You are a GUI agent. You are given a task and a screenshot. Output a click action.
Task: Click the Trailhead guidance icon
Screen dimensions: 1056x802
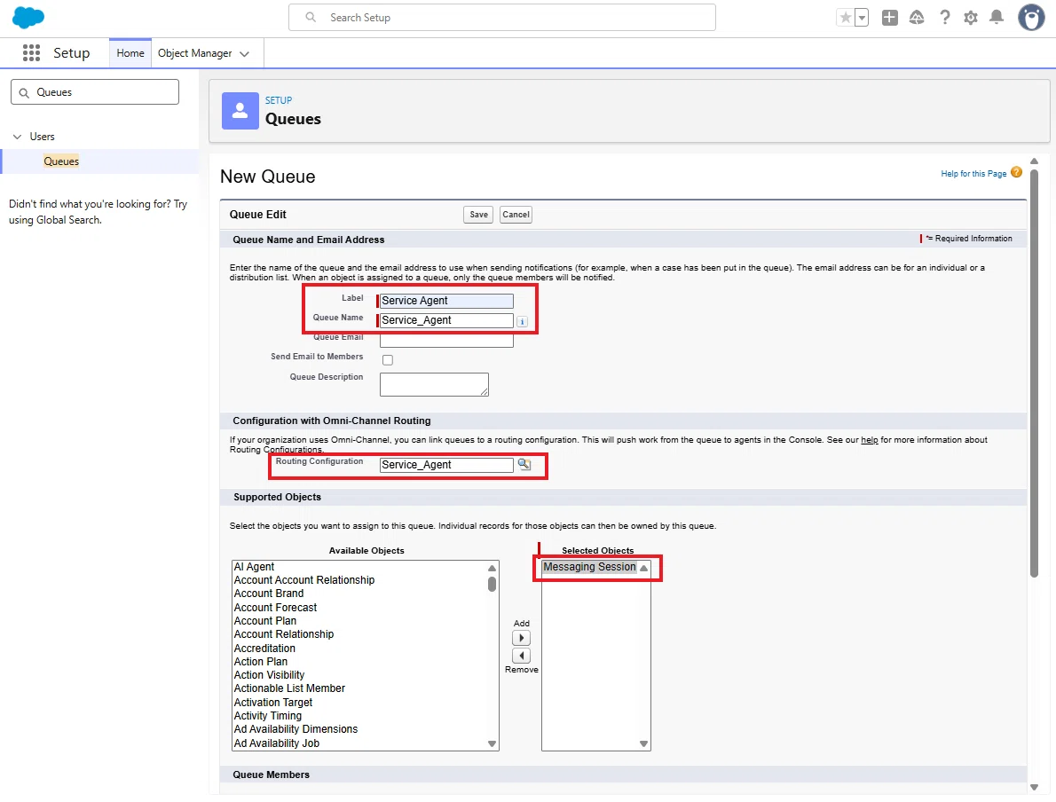tap(917, 18)
